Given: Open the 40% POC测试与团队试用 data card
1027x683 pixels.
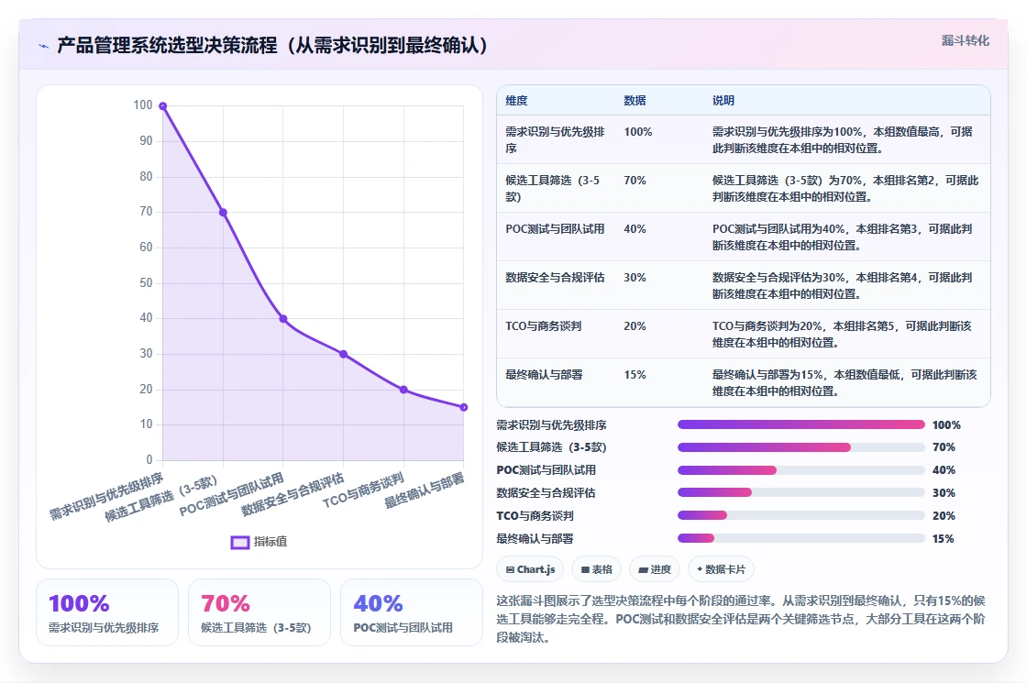Looking at the screenshot, I should 412,612.
